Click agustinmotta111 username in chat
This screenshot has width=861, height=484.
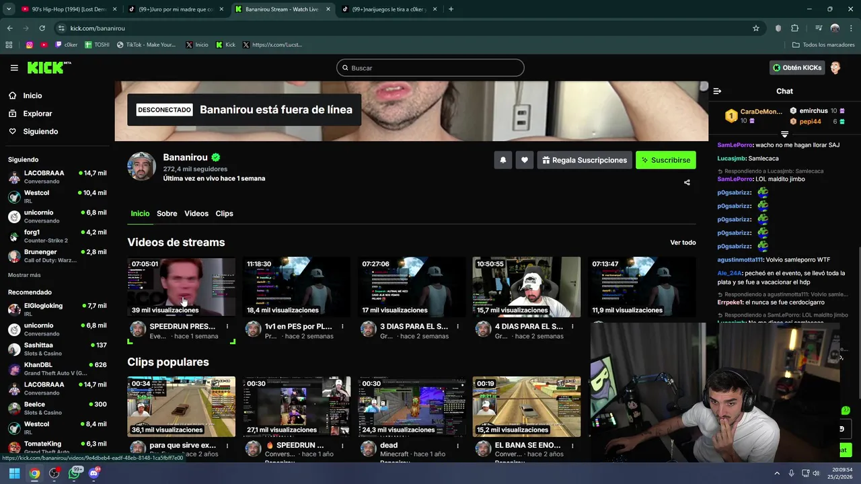tap(740, 259)
